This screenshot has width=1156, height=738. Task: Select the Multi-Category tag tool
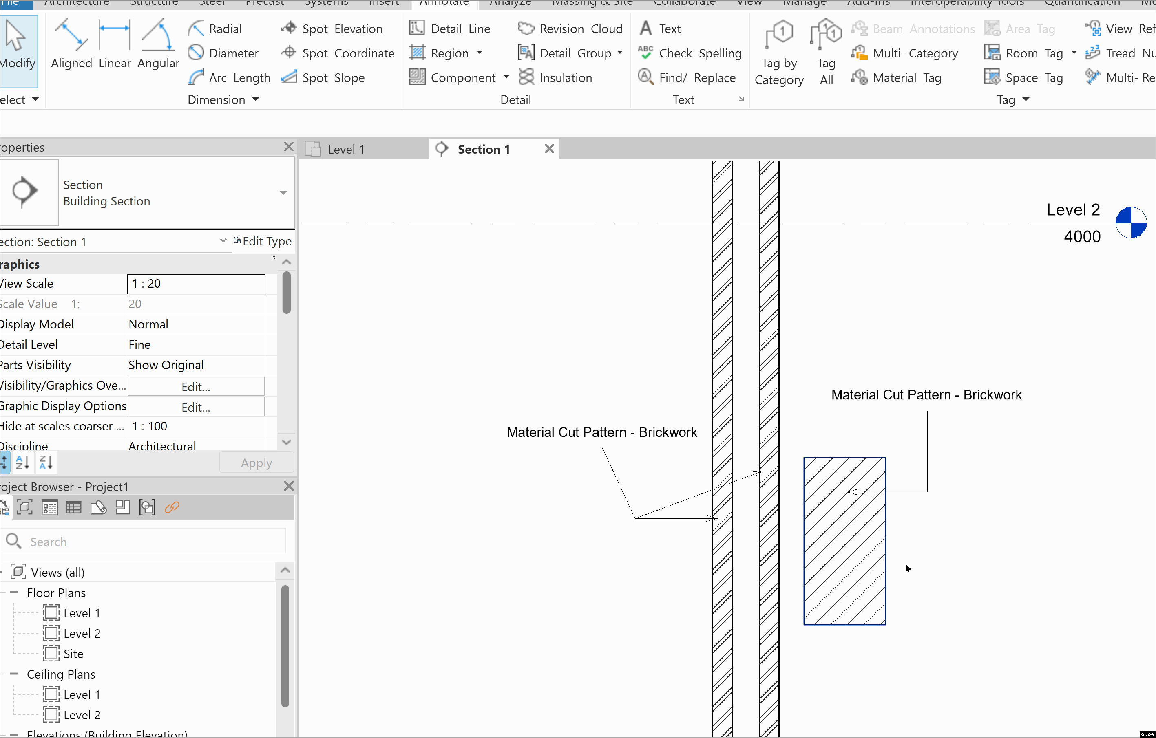[x=904, y=53]
